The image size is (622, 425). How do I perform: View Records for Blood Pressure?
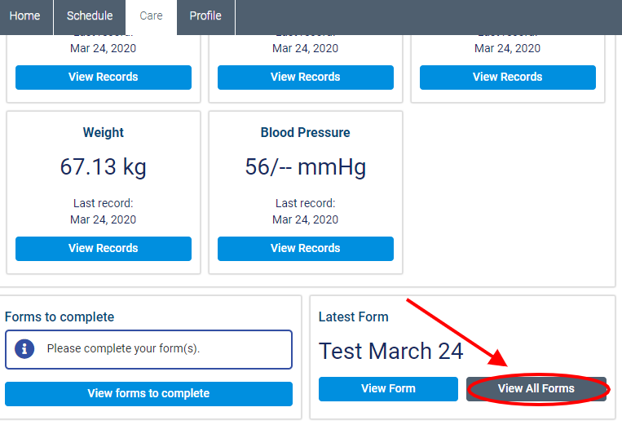pyautogui.click(x=306, y=248)
